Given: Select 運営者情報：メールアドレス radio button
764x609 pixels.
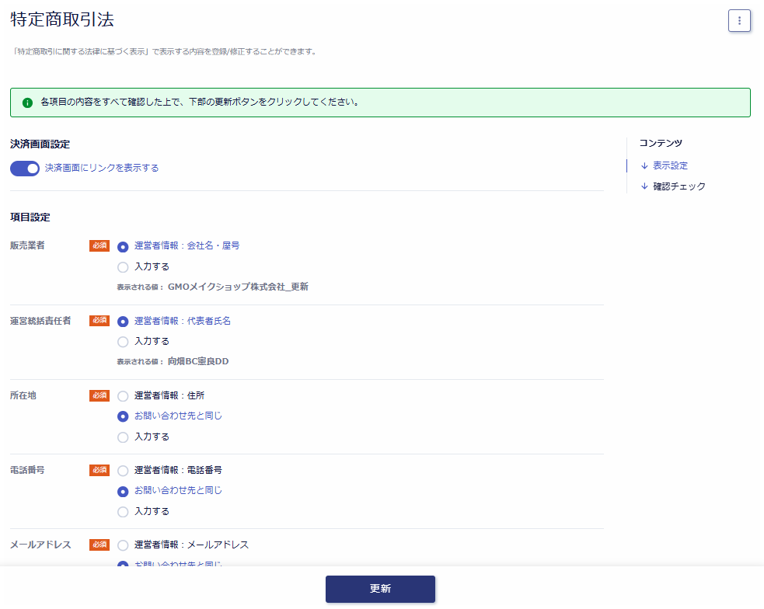Looking at the screenshot, I should point(123,545).
